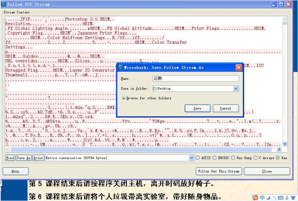Close the Follow TCP Stream window via X
The height and width of the screenshot is (201, 298).
pyautogui.click(x=288, y=4)
